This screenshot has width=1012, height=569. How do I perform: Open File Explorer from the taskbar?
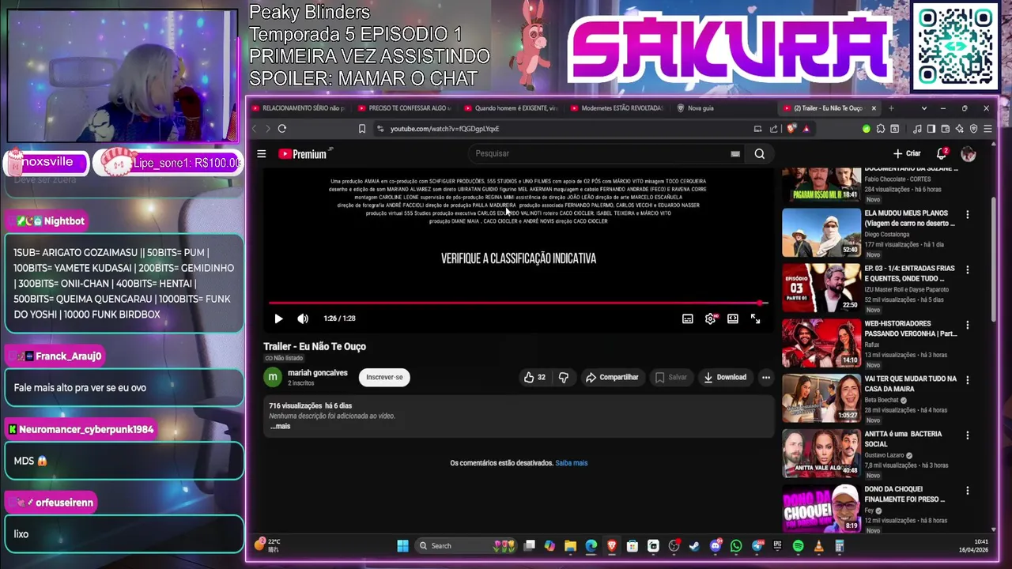570,545
